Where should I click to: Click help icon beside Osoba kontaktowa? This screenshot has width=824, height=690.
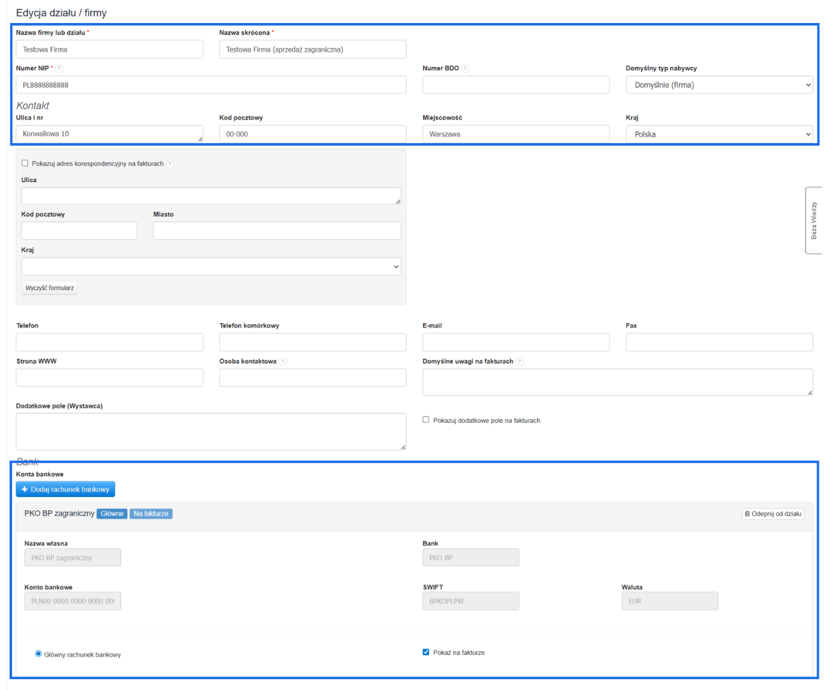283,362
